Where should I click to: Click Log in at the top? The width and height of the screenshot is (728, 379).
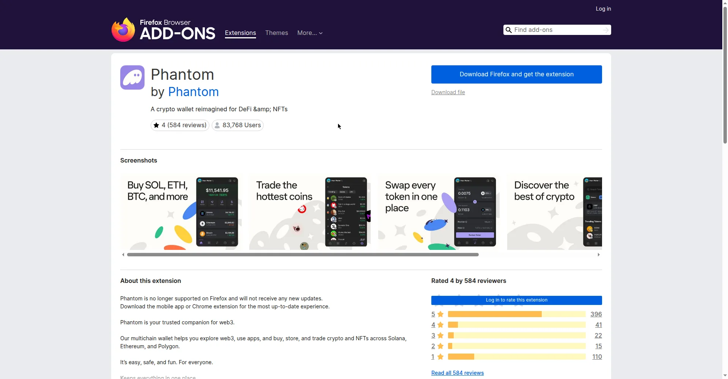(603, 9)
